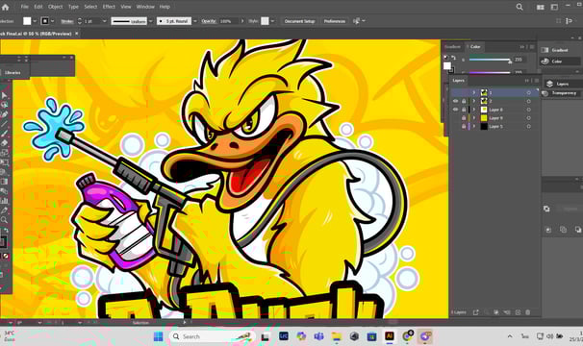Click Make/Release Clipping Mask icon
The width and height of the screenshot is (583, 346).
496,312
